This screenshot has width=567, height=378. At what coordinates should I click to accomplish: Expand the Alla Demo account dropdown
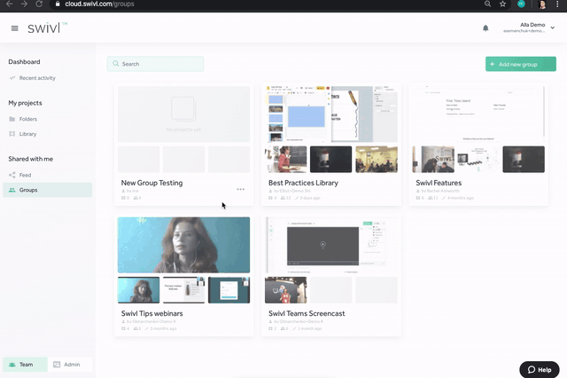pyautogui.click(x=553, y=28)
